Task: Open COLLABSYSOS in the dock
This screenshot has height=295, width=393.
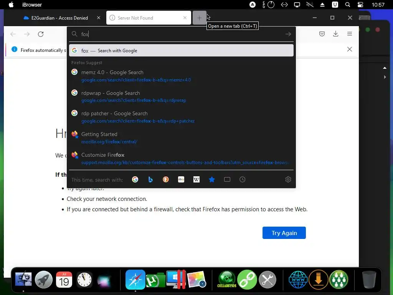Action: [227, 279]
